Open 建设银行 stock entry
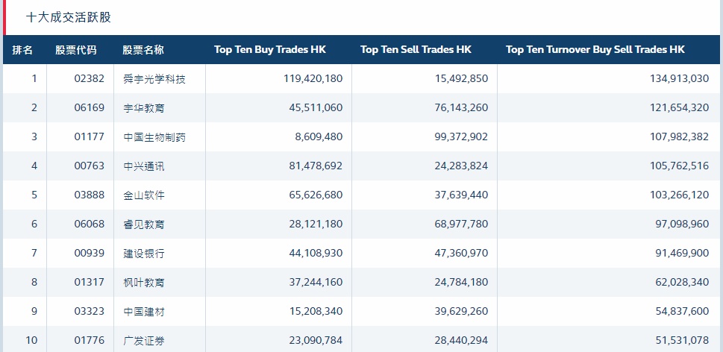Image resolution: width=723 pixels, height=352 pixels. pos(144,254)
